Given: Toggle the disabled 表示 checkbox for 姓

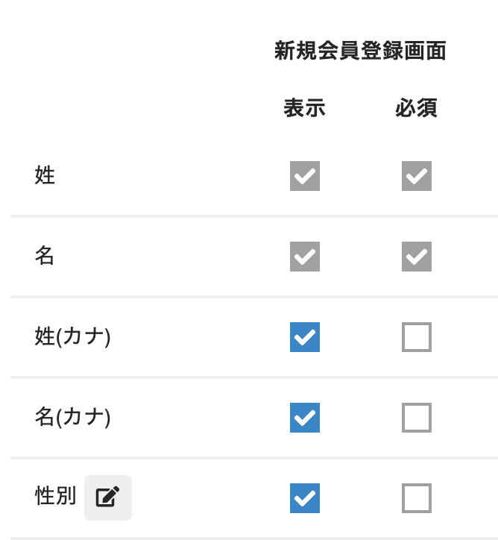Looking at the screenshot, I should (x=305, y=176).
